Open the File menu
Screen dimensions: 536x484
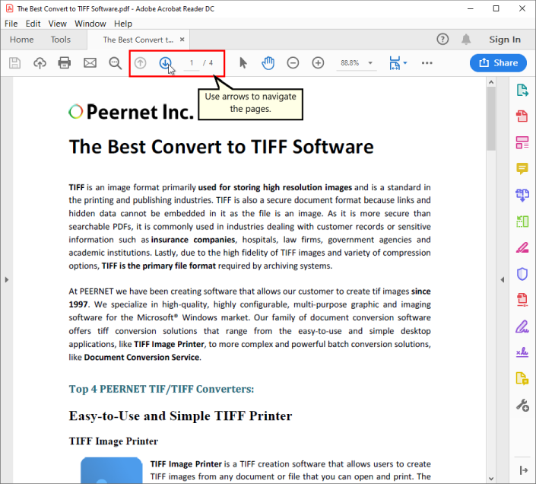(x=11, y=24)
